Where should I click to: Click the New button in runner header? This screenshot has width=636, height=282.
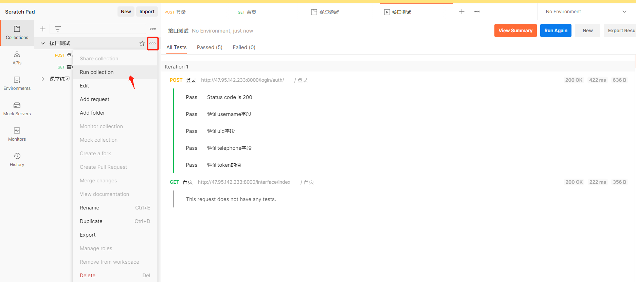(x=587, y=31)
